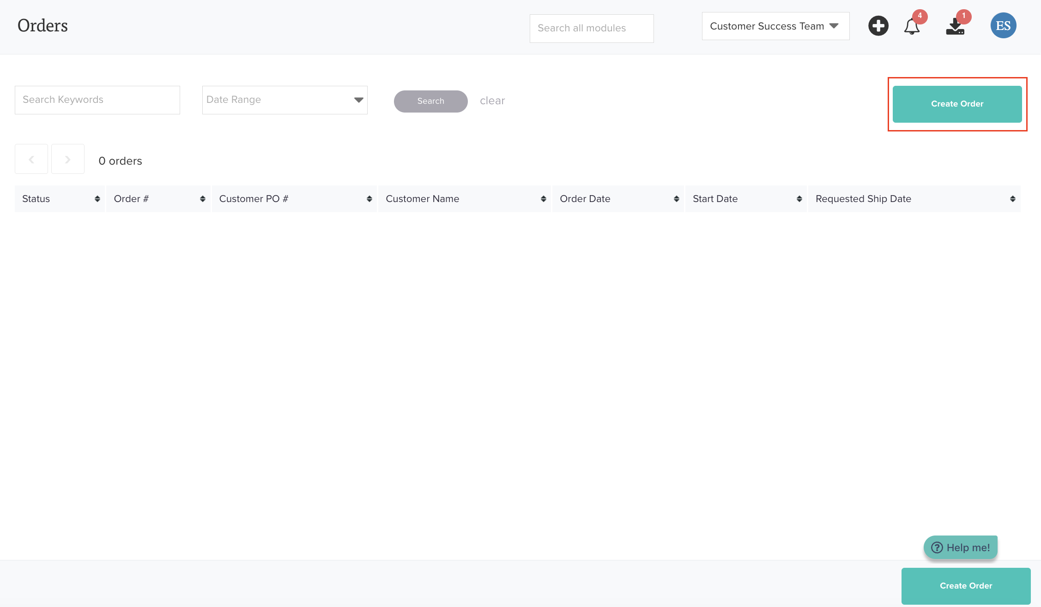Sort by Customer Name column
Viewport: 1041px width, 607px height.
point(543,199)
